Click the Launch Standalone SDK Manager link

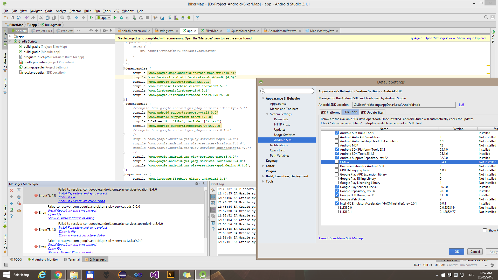point(342,238)
